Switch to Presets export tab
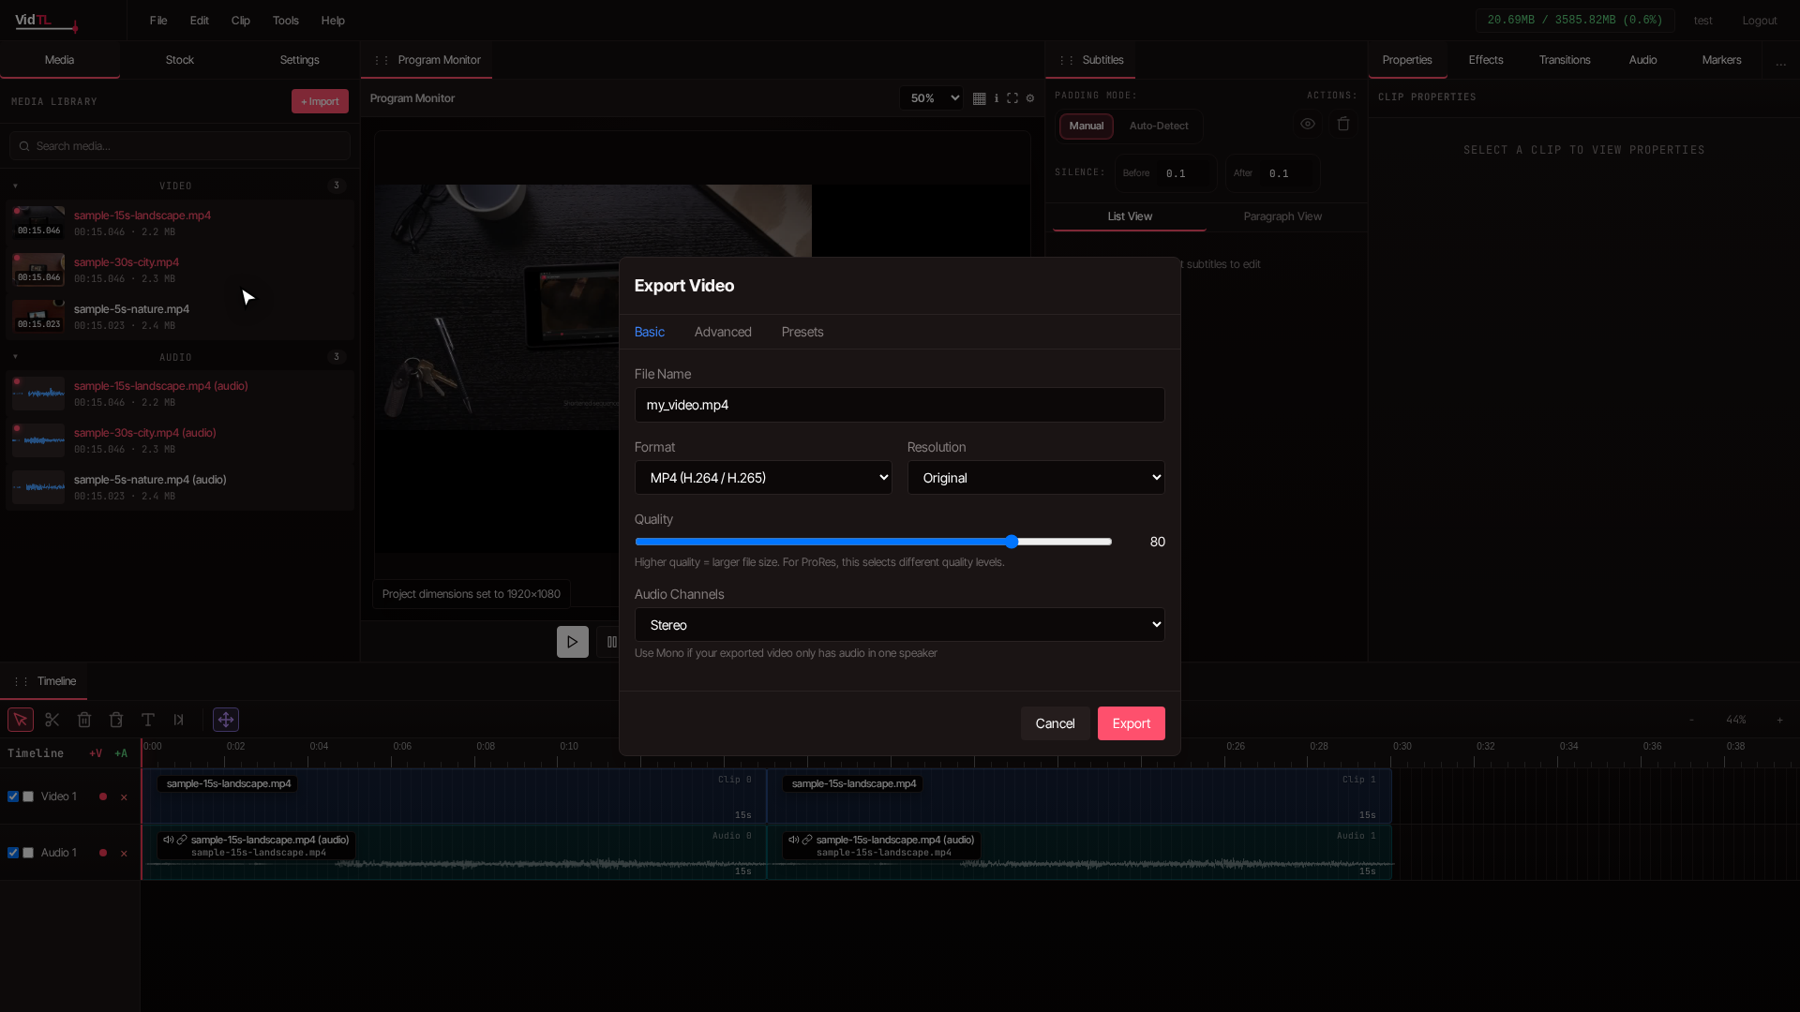This screenshot has width=1800, height=1012. point(802,332)
